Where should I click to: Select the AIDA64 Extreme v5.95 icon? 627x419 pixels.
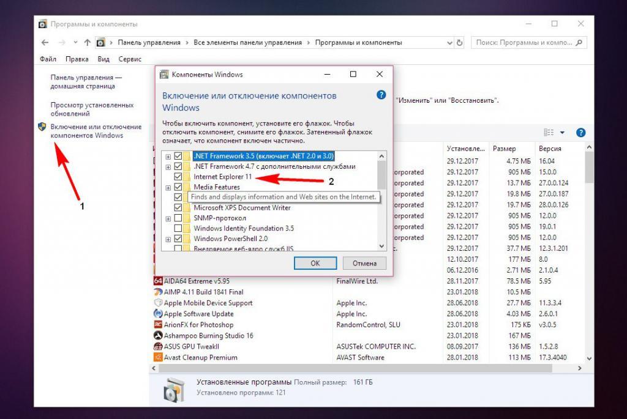pos(158,281)
